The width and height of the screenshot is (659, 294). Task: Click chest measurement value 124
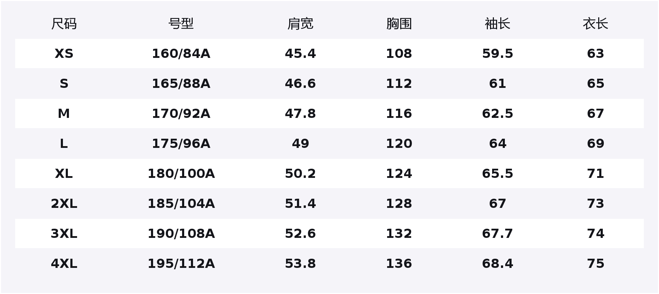click(399, 174)
